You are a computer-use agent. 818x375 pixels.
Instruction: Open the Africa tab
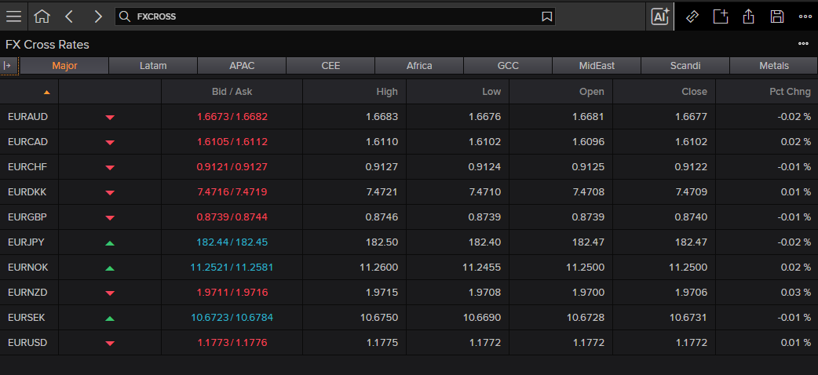pos(419,66)
